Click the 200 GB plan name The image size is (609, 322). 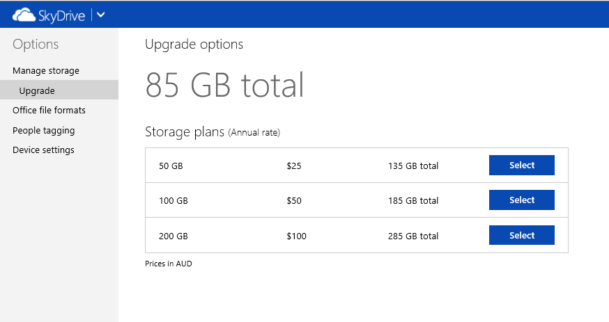click(174, 236)
